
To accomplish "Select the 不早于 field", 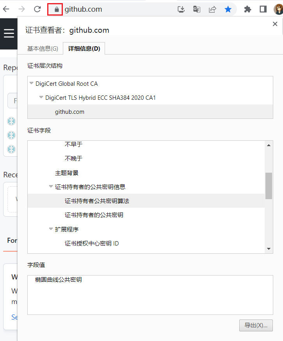I will [x=73, y=145].
